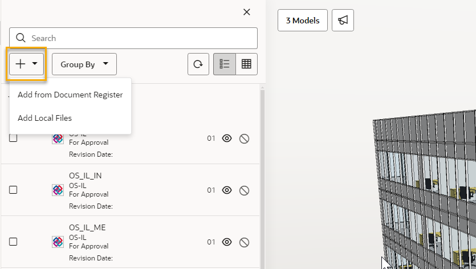This screenshot has width=476, height=269.
Task: Refresh the model list
Action: [198, 64]
